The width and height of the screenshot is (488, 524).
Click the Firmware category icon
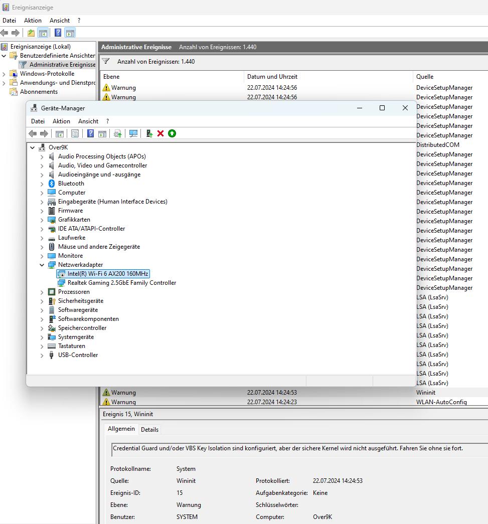pos(52,211)
